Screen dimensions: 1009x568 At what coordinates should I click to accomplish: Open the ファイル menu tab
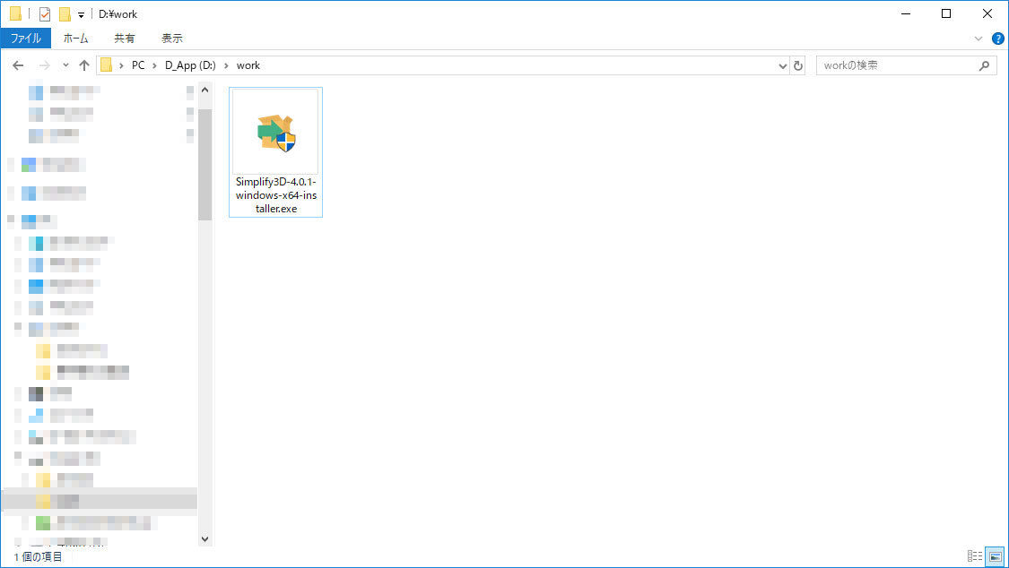25,39
